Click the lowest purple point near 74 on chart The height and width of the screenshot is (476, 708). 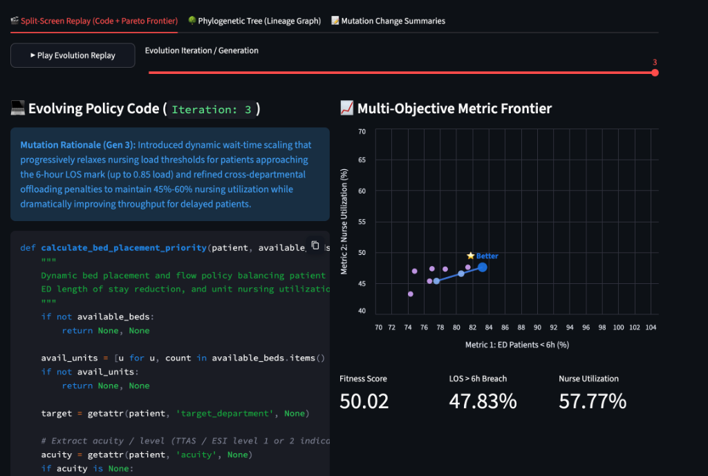(x=411, y=294)
